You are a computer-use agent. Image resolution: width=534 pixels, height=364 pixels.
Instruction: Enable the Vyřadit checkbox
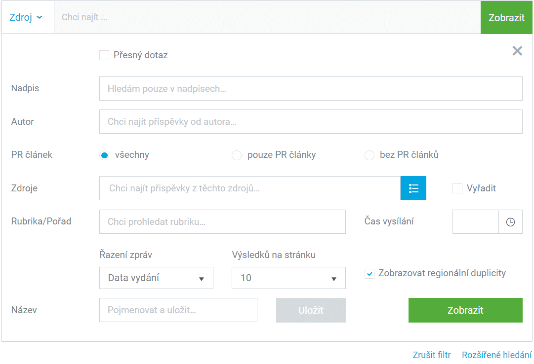pyautogui.click(x=457, y=188)
